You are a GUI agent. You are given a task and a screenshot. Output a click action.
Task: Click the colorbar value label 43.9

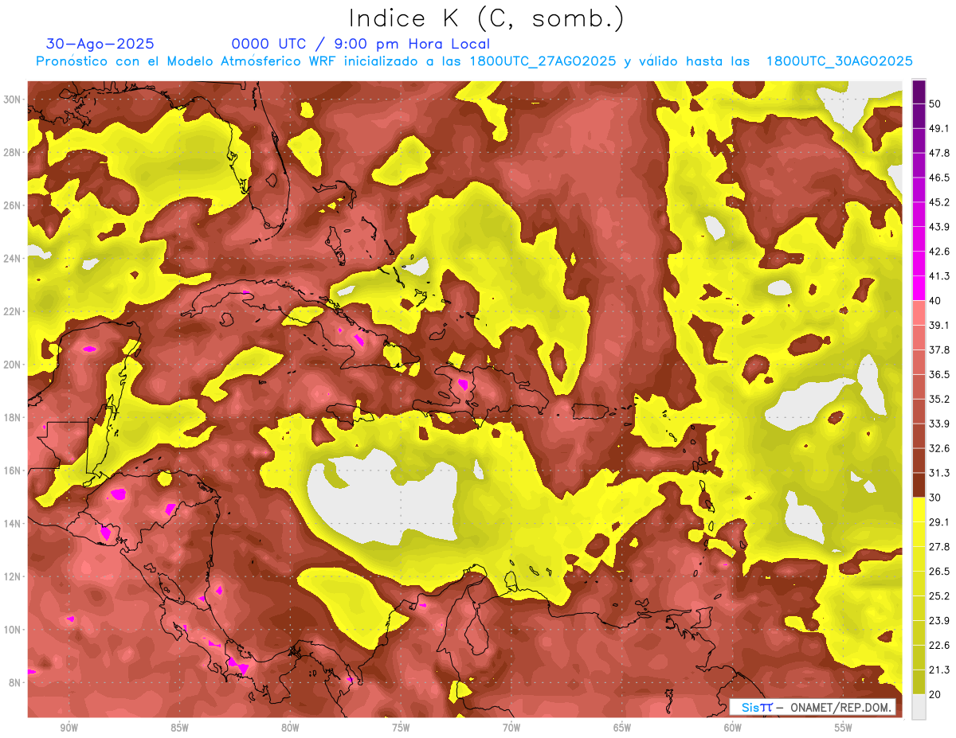[x=939, y=227]
